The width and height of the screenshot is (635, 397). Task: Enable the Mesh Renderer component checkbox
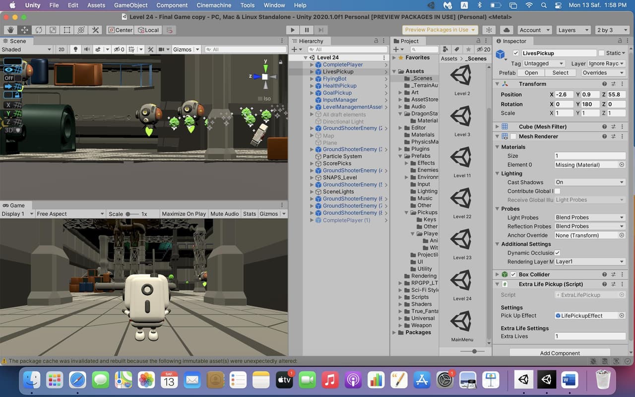[x=513, y=136]
